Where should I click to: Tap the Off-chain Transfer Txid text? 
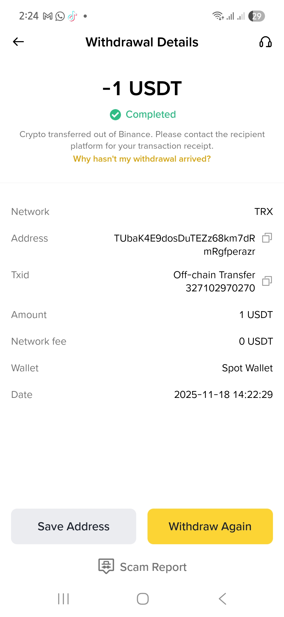214,281
